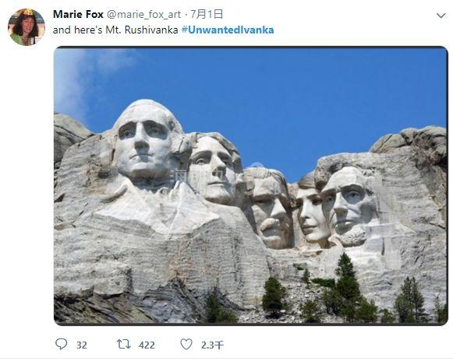Viewport: 453px width, 361px height.
Task: Like the tweet with the heart icon
Action: [186, 345]
